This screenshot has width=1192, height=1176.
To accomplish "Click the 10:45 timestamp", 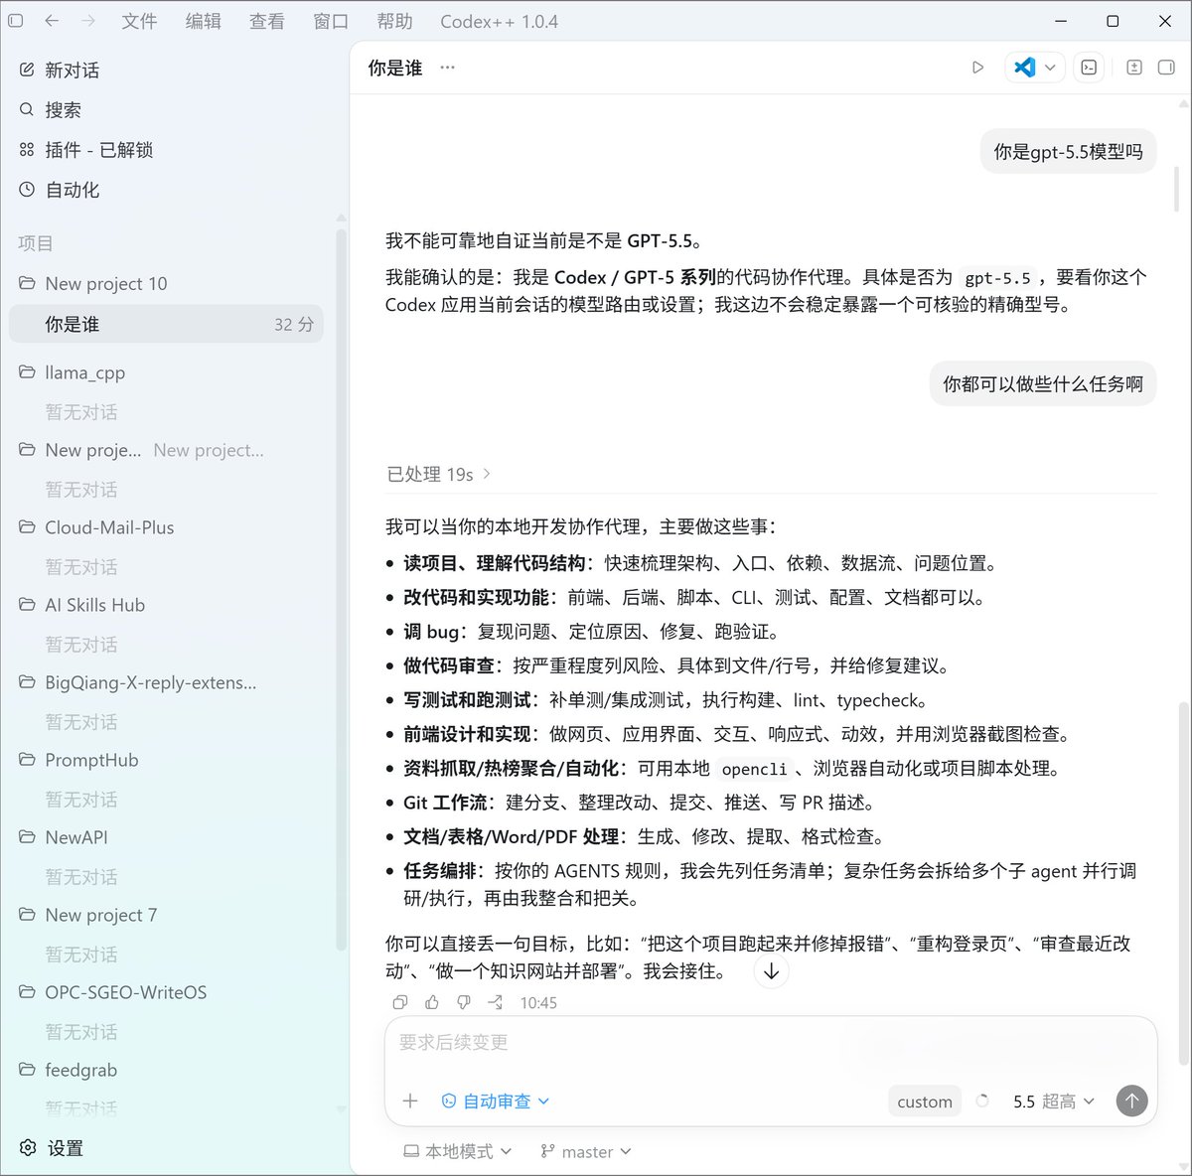I will (538, 1002).
